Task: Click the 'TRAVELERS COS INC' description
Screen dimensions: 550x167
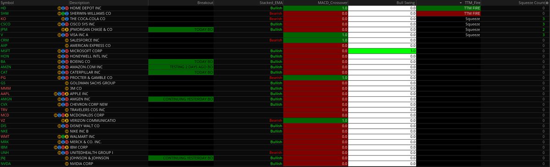Action: click(87, 110)
